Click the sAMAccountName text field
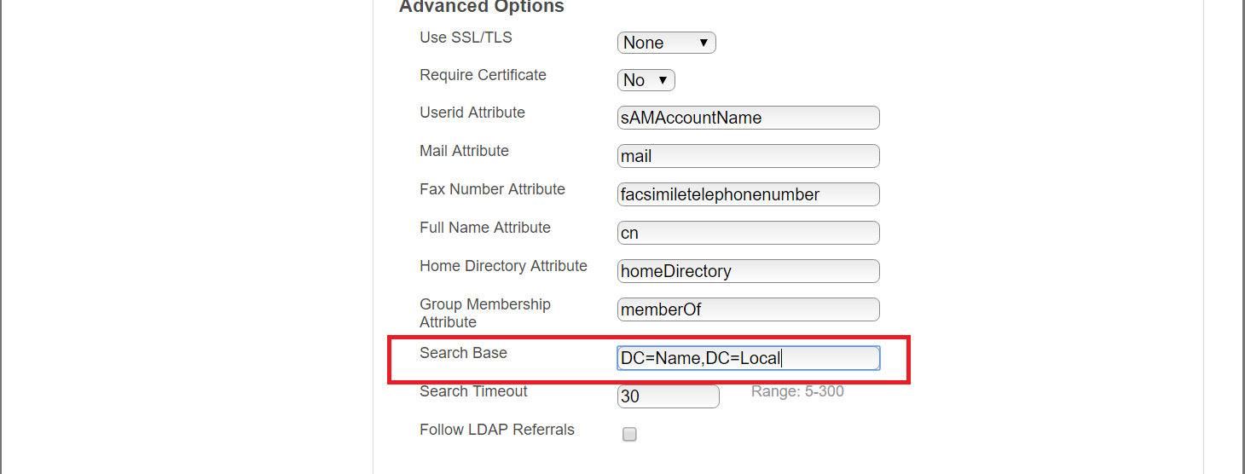Viewport: 1245px width, 474px height. 748,118
